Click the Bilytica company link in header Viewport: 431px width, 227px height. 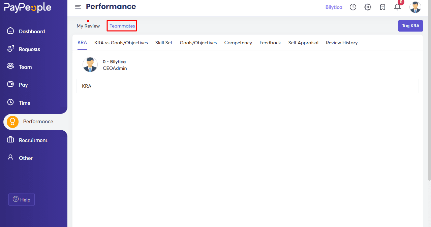(334, 7)
